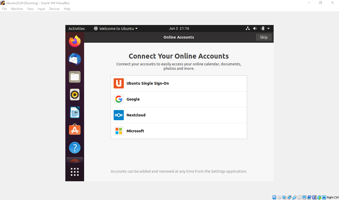
Task: Expand the Welcome to Ubuntu app menu
Action: point(116,28)
